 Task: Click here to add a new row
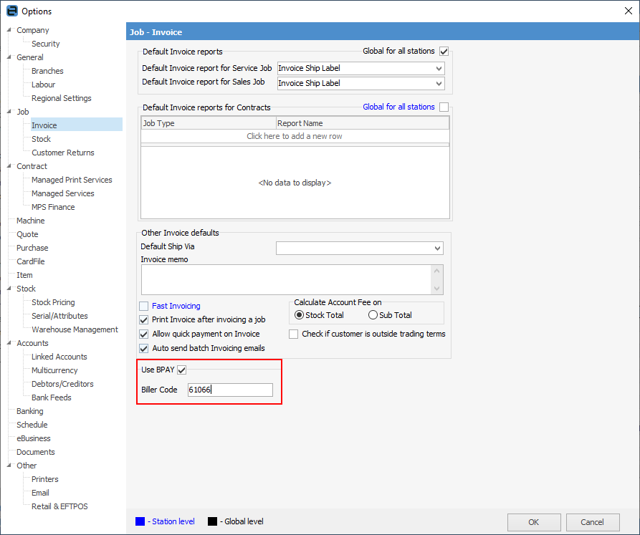295,136
